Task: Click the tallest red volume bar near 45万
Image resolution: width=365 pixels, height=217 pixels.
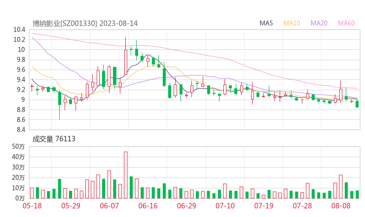Action: (x=126, y=175)
